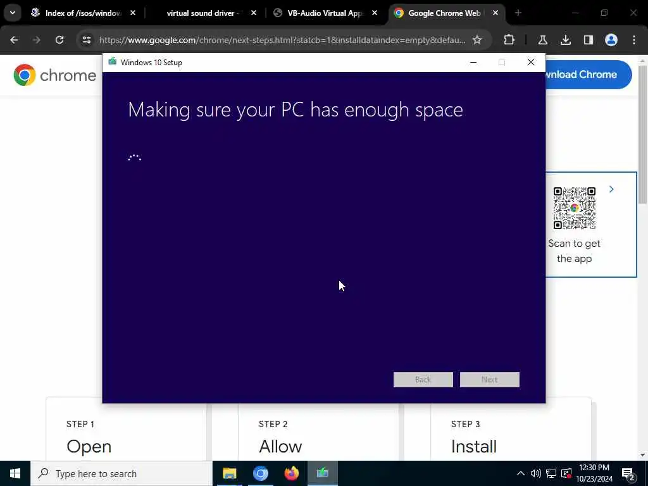Image resolution: width=648 pixels, height=486 pixels.
Task: Open File Explorer from the taskbar
Action: pyautogui.click(x=229, y=473)
